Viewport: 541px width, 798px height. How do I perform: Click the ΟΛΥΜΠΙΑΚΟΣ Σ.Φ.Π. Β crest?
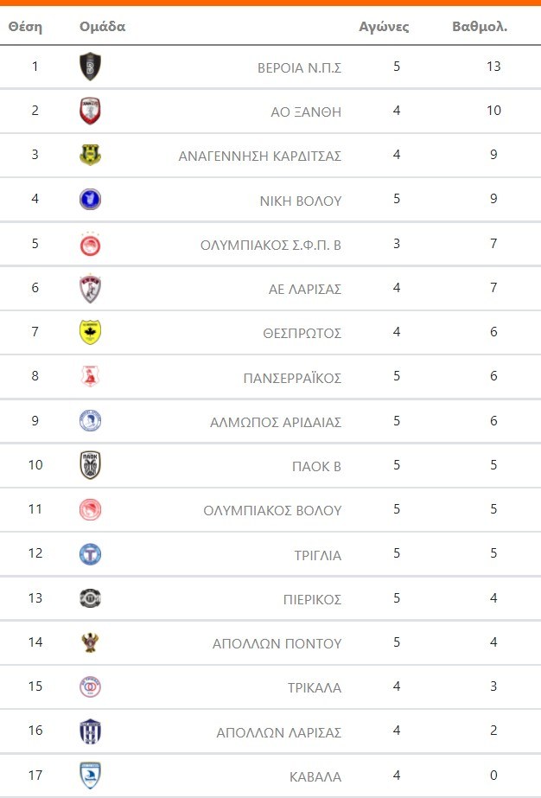click(x=90, y=244)
